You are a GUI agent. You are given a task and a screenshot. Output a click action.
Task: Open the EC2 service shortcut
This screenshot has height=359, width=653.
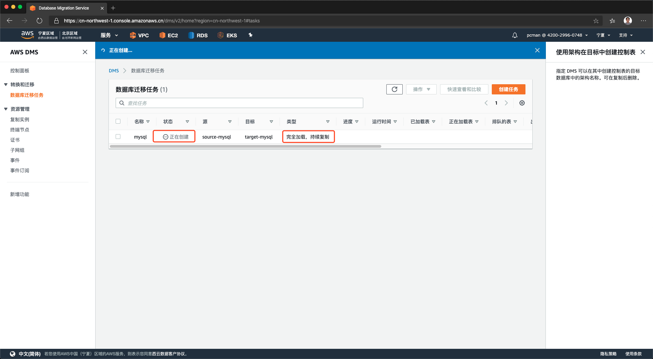tap(169, 35)
